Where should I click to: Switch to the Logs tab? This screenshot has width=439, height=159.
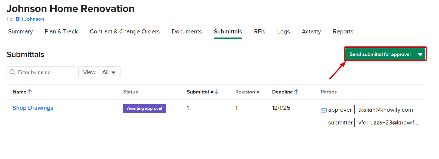283,32
